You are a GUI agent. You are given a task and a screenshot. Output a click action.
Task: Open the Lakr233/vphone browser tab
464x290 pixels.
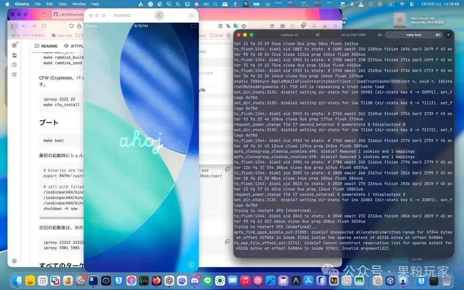coord(68,14)
